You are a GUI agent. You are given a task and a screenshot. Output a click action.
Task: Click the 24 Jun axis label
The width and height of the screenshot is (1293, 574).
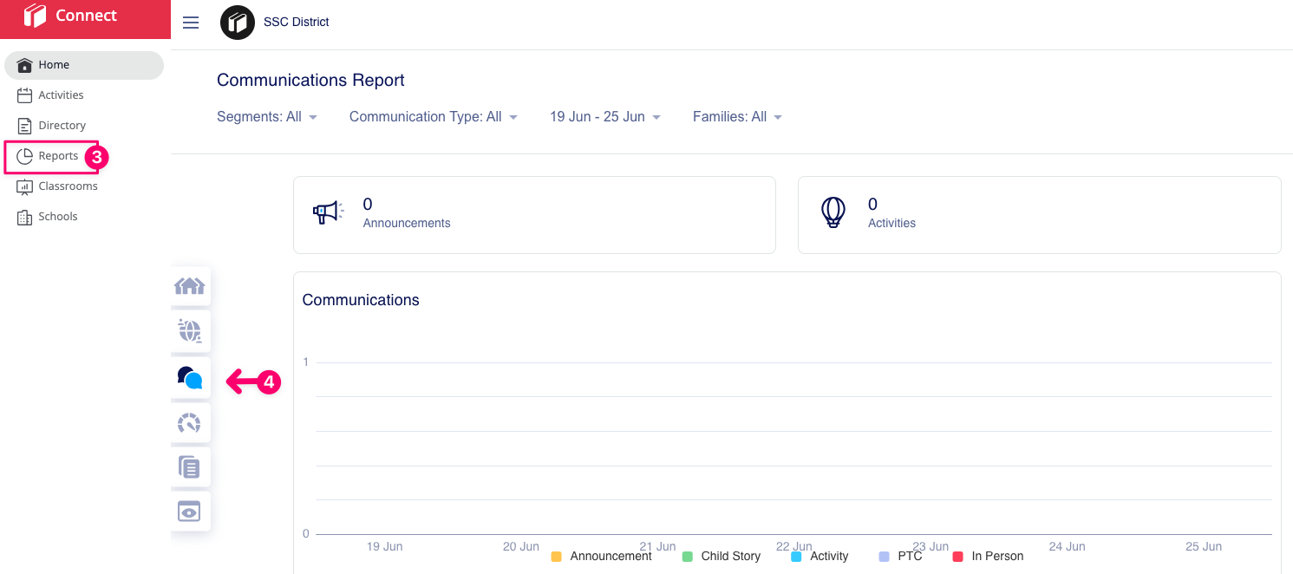click(x=1067, y=546)
